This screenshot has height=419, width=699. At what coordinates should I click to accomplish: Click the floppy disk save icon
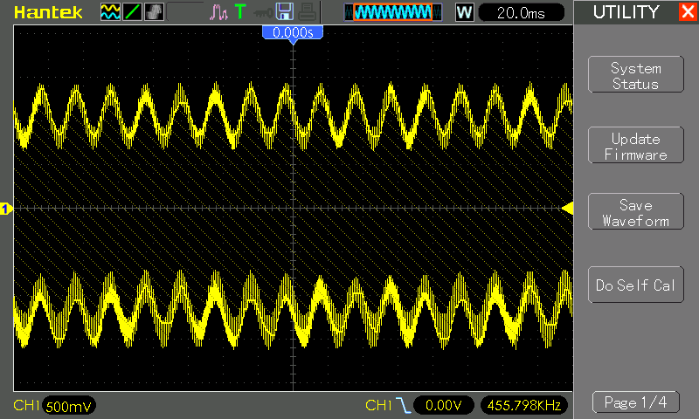coord(285,11)
